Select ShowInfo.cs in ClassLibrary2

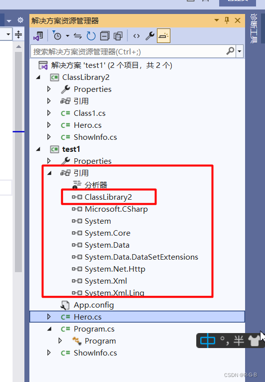pyautogui.click(x=95, y=137)
